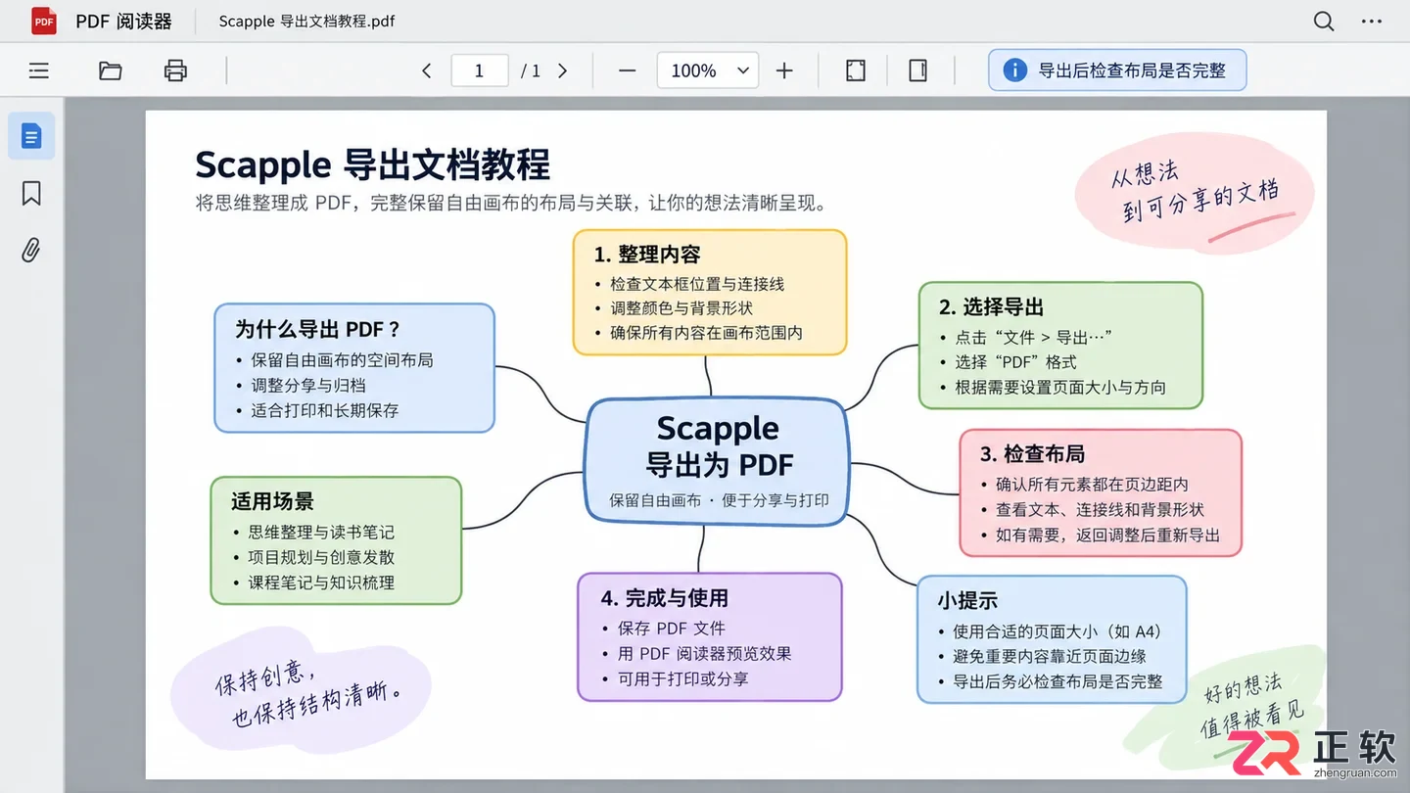Click the line 用 PDF 阅读器预览效果
1410x793 pixels.
click(x=704, y=654)
